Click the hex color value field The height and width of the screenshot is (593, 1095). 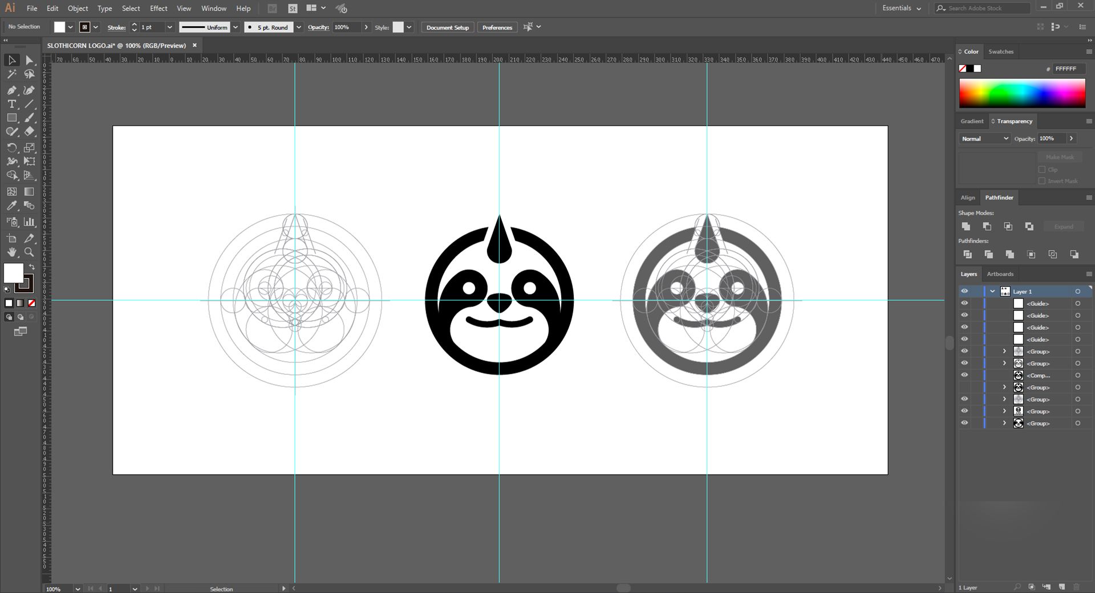[1068, 68]
